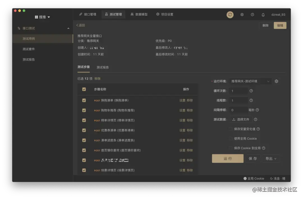Toggle the select-all steps checkbox
303x198 pixels.
tap(84, 89)
